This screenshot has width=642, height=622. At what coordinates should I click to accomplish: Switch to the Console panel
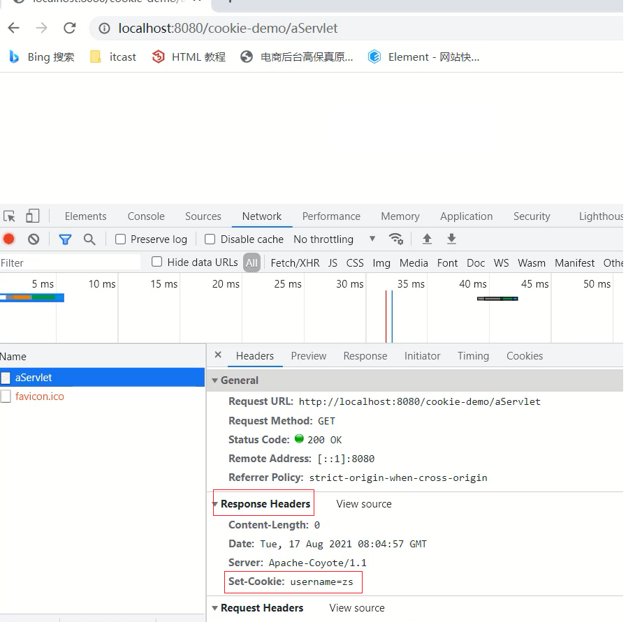pyautogui.click(x=146, y=216)
